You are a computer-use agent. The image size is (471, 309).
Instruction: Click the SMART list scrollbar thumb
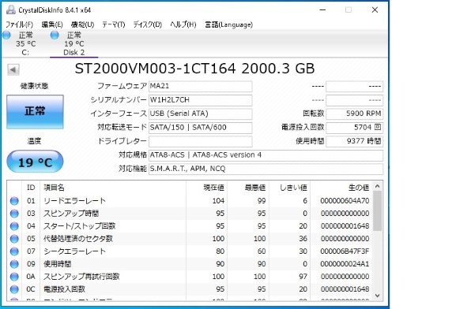pyautogui.click(x=378, y=211)
